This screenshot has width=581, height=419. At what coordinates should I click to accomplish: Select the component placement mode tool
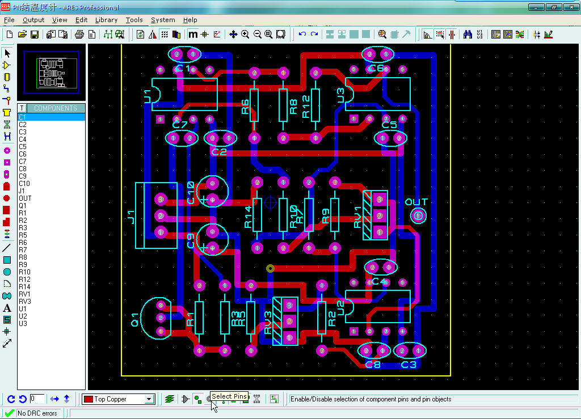[x=7, y=66]
